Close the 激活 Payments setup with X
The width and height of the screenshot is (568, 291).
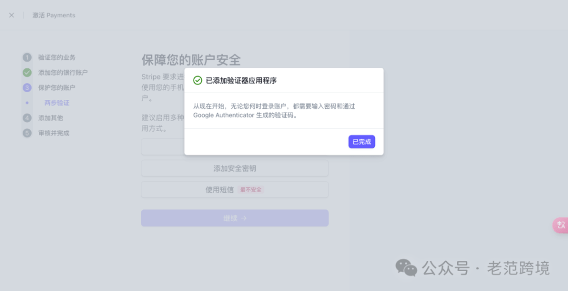(x=12, y=15)
